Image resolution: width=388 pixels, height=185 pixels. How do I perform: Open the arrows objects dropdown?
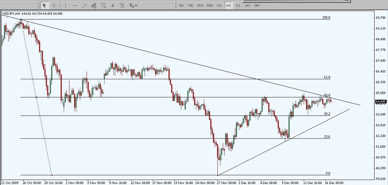pyautogui.click(x=133, y=5)
